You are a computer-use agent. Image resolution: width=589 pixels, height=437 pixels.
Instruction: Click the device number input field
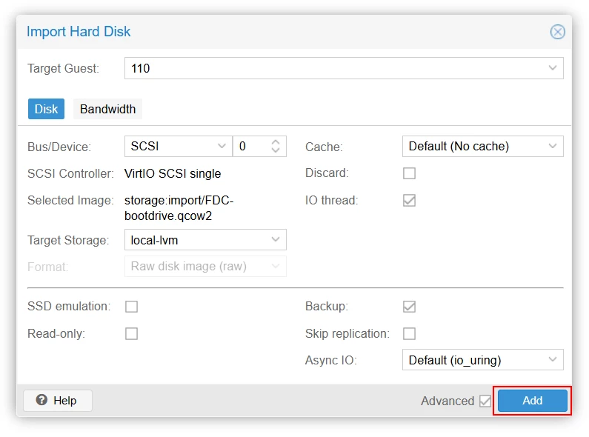[251, 146]
